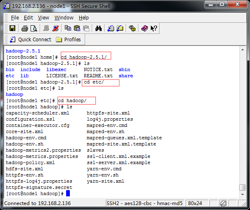The height and width of the screenshot is (210, 250).
Task: Click 'hadoop-policy.xml' file name
Action: coord(30,162)
